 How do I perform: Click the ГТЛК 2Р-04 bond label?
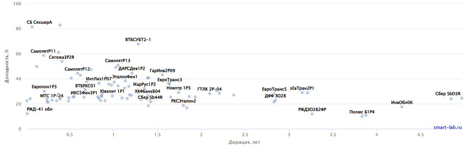[x=209, y=89]
